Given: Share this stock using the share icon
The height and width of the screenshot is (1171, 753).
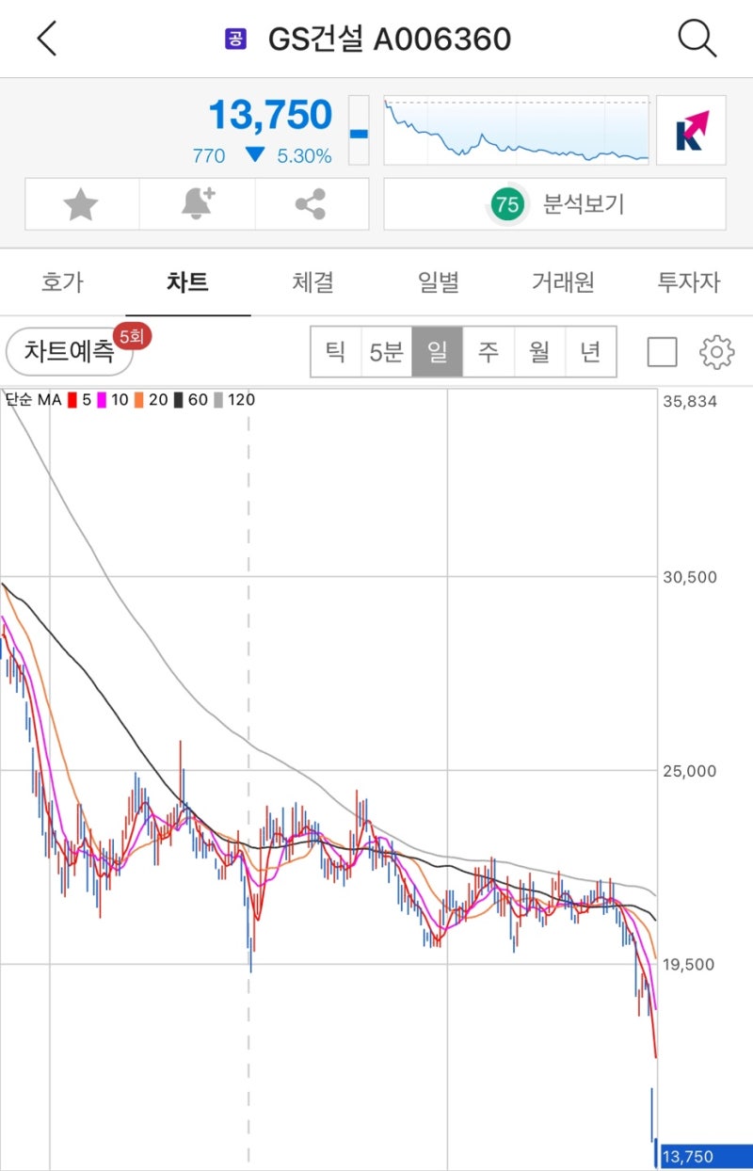Looking at the screenshot, I should point(311,203).
